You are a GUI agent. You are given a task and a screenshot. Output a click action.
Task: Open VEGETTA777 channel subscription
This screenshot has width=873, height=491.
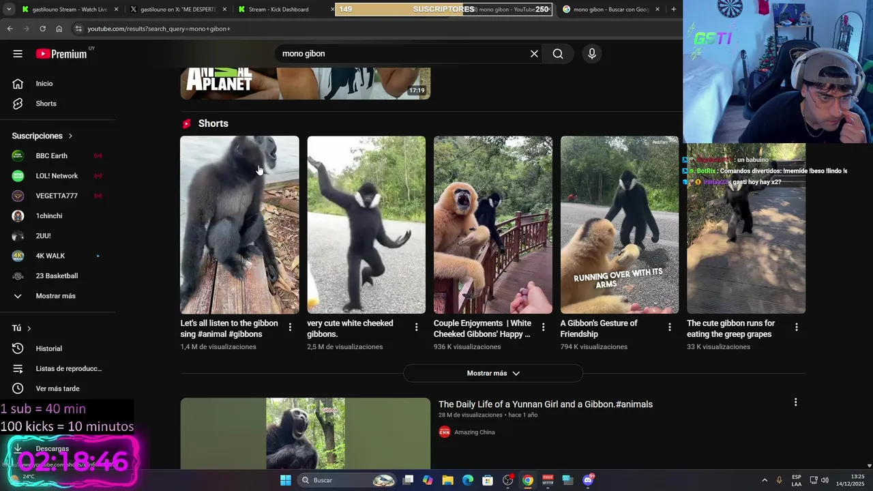57,196
